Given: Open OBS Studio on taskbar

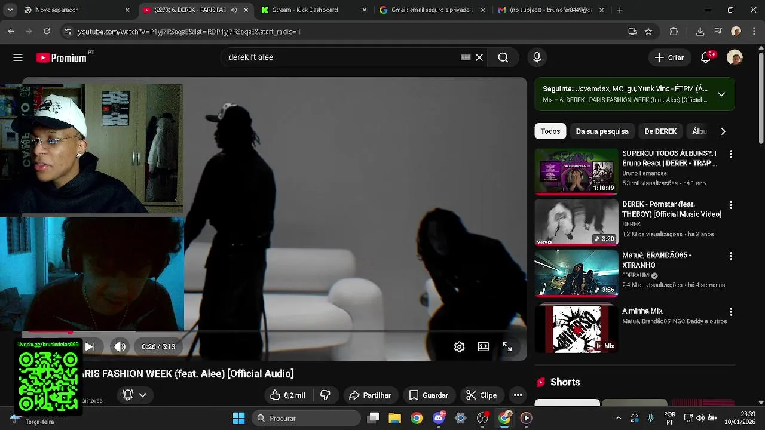Looking at the screenshot, I should click(x=483, y=418).
